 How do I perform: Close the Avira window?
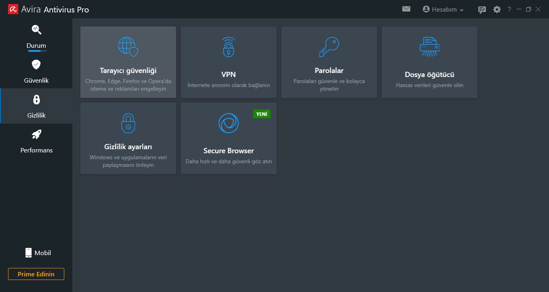coord(538,9)
